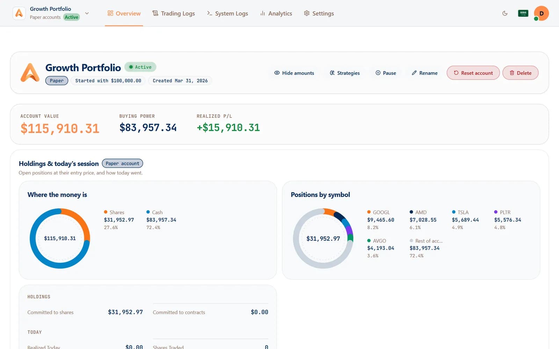Expand the Growth Portfolio account switcher chevron
The image size is (559, 349).
point(87,13)
